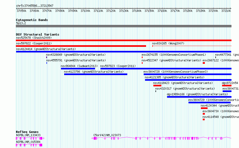Open esv3604730 variant label
This screenshot has height=148, width=239.
coord(221,111)
